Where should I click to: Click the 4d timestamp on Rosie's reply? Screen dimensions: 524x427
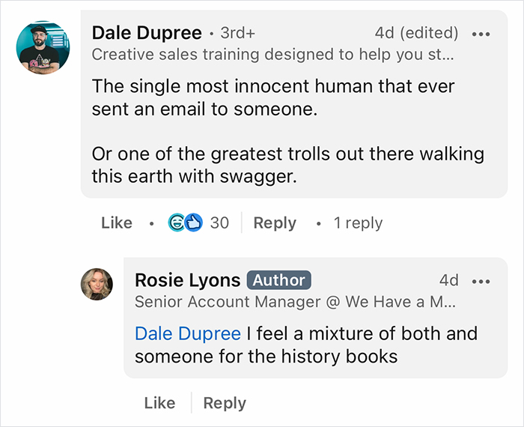[449, 280]
